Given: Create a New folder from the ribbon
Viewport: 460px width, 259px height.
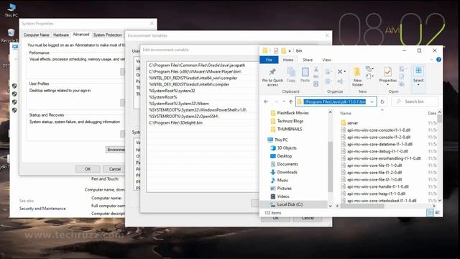Looking at the screenshot, I should pos(357,77).
